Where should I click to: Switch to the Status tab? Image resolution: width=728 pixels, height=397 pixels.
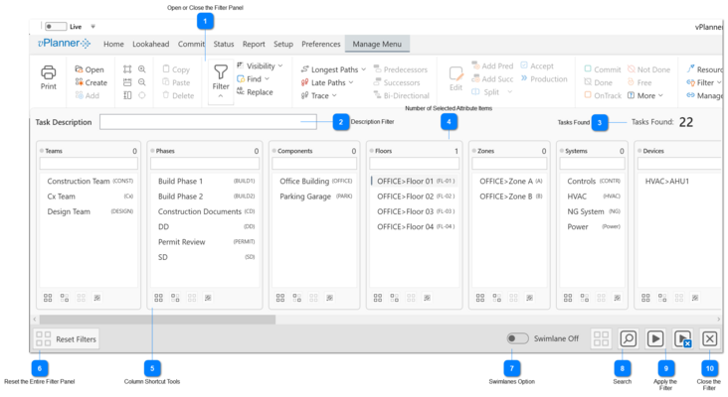(224, 44)
